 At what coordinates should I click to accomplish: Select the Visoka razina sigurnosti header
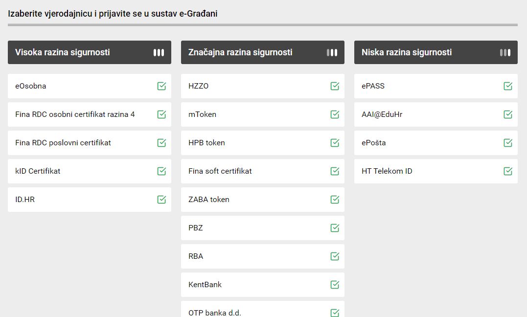pos(90,52)
